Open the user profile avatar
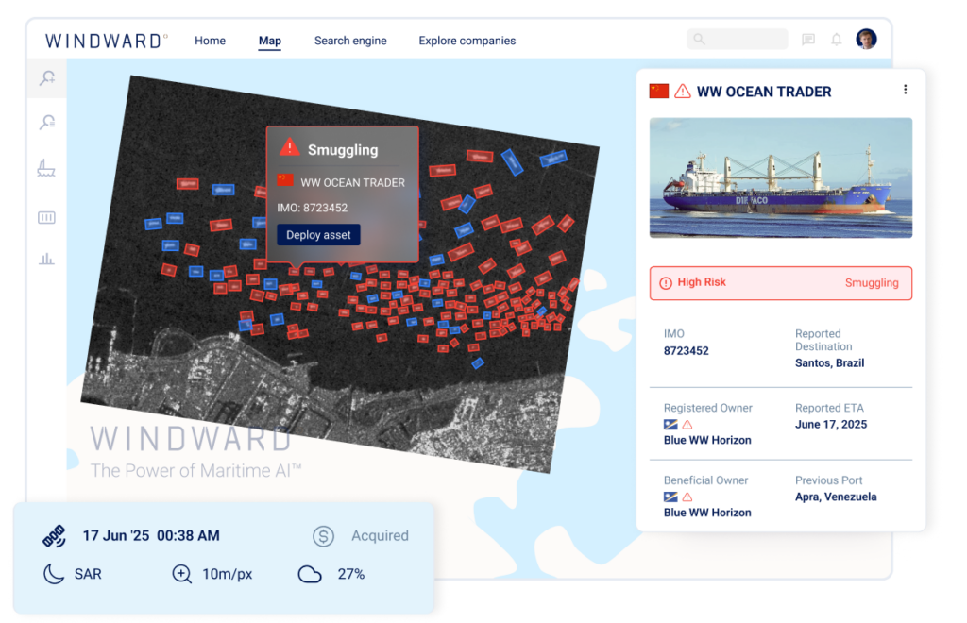 [x=866, y=39]
